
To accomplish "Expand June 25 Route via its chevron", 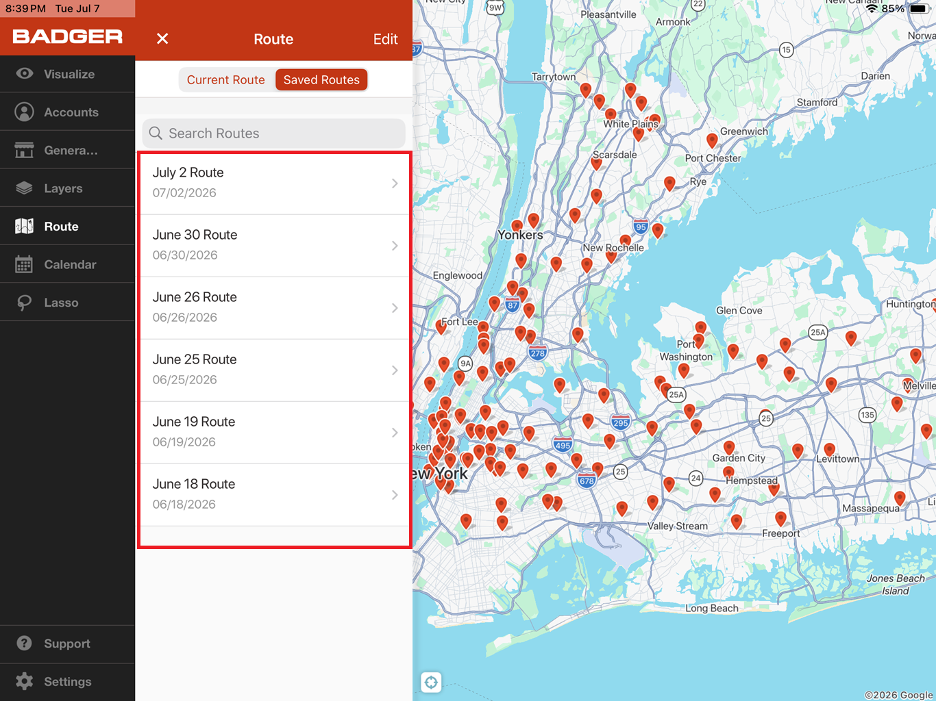I will [395, 370].
